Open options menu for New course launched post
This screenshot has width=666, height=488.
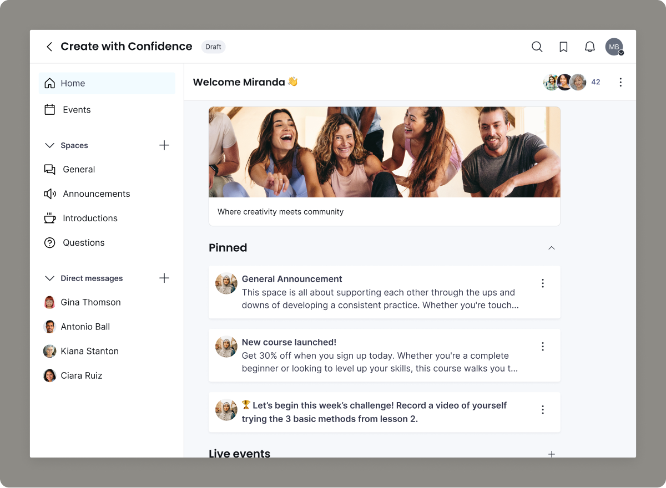point(543,347)
